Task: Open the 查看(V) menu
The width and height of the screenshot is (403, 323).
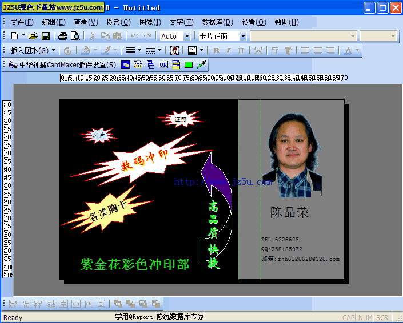Action: (86, 22)
